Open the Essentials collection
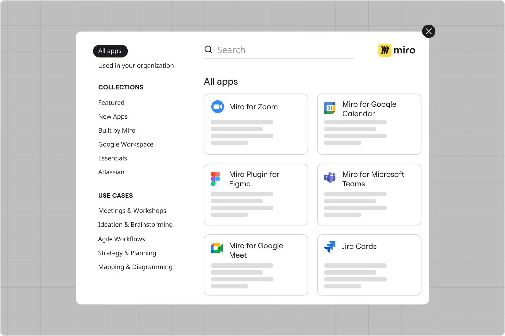Image resolution: width=505 pixels, height=336 pixels. pos(113,158)
